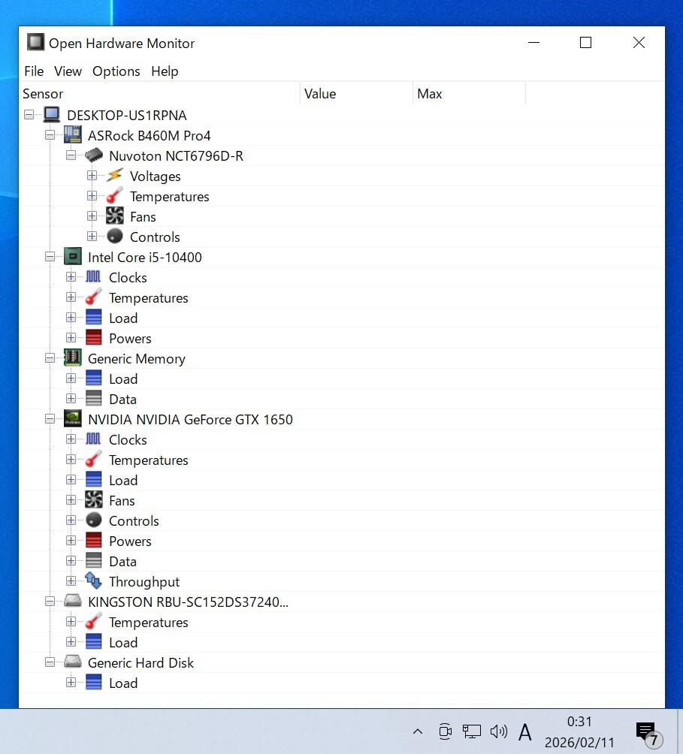683x754 pixels.
Task: Click the computer icon beside DESKTOP-US1RPNA
Action: click(x=52, y=115)
